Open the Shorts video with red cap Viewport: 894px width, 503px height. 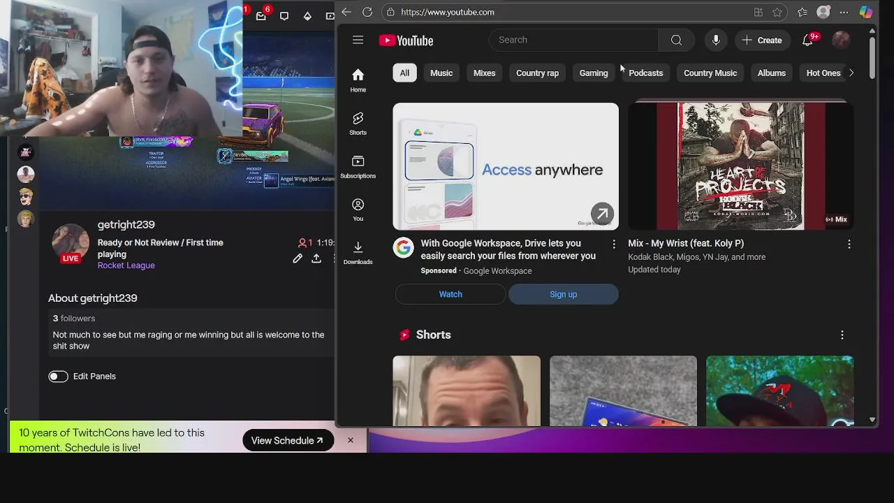779,391
